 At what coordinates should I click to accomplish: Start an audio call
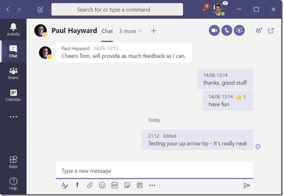click(227, 30)
